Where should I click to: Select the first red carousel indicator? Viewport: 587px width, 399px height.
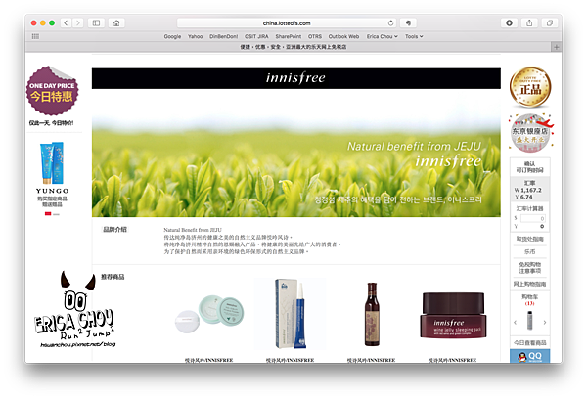(x=48, y=214)
